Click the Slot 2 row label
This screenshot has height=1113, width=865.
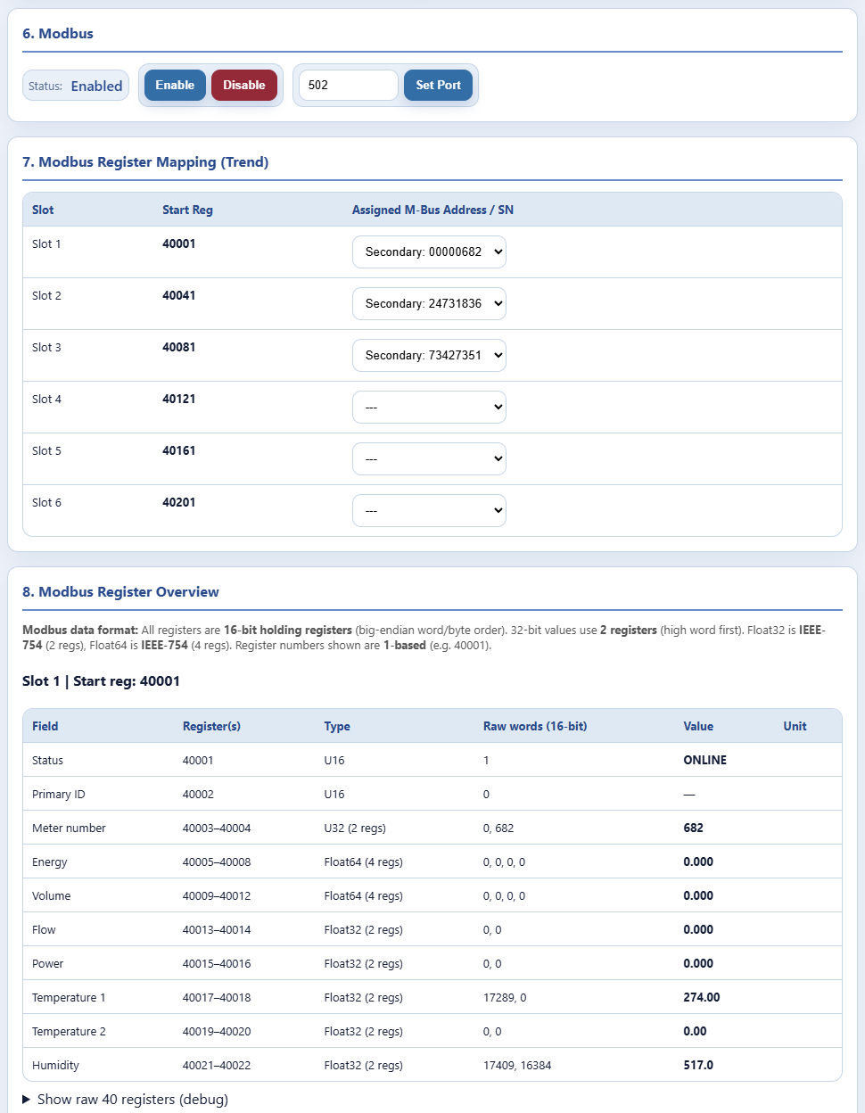46,295
